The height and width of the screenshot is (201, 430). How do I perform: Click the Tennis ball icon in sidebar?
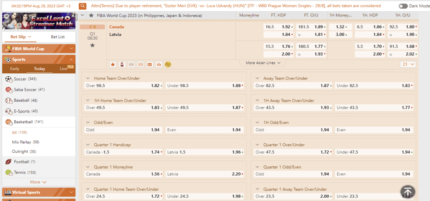(9, 172)
